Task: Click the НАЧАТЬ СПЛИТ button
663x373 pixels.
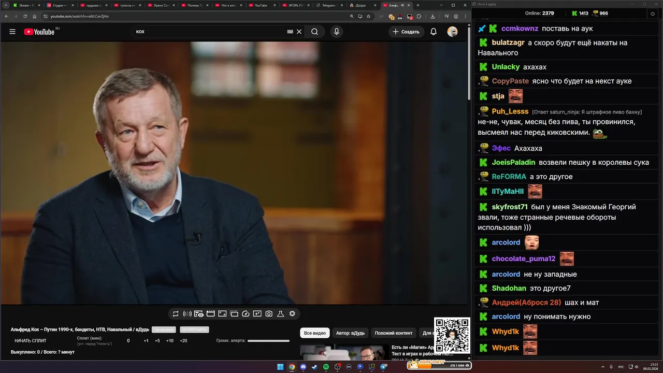Action: pyautogui.click(x=31, y=341)
